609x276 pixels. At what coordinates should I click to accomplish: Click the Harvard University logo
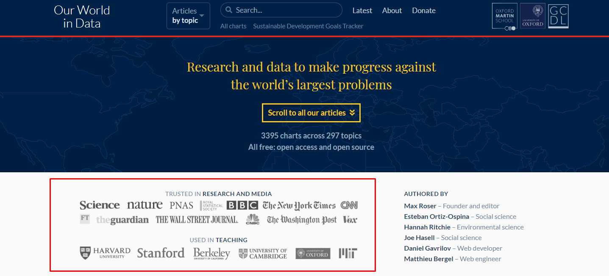pyautogui.click(x=105, y=253)
